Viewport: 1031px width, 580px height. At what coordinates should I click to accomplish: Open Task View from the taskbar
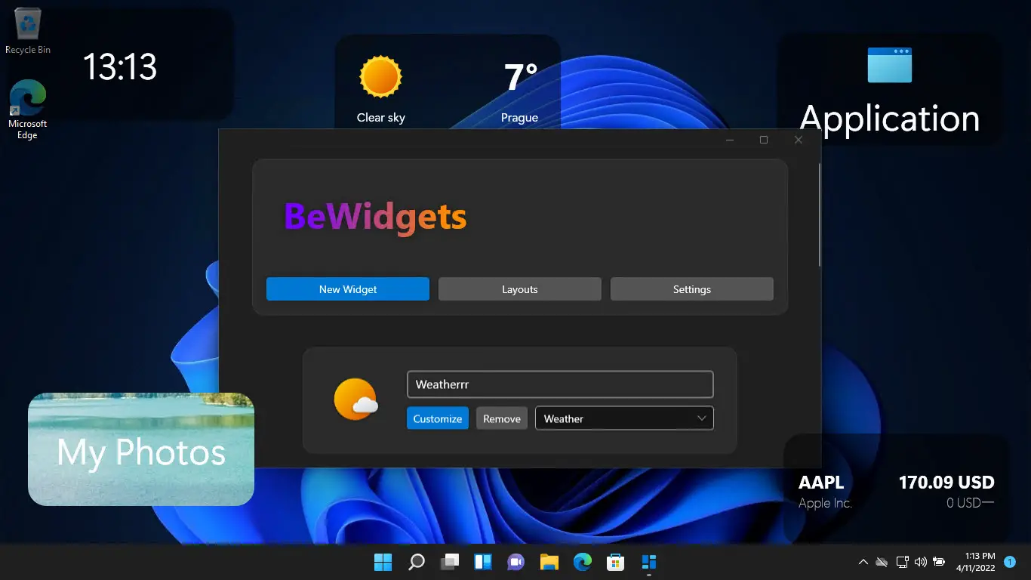tap(450, 562)
